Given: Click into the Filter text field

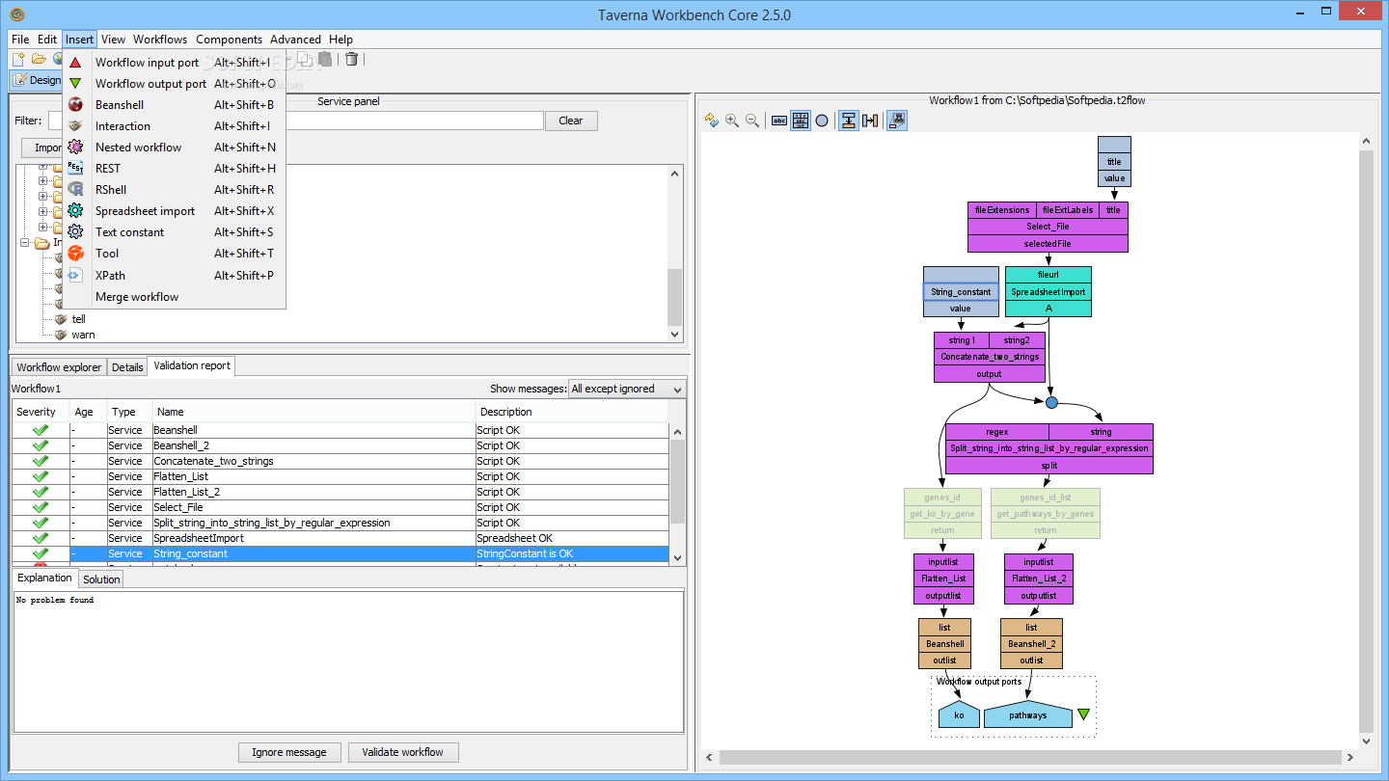Looking at the screenshot, I should (x=295, y=121).
